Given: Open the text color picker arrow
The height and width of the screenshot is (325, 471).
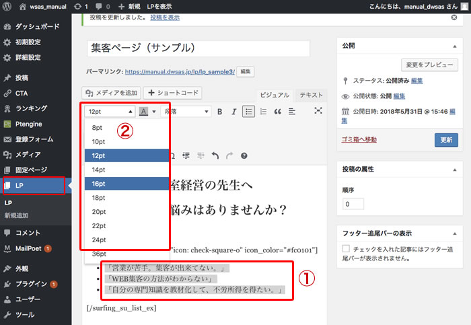Looking at the screenshot, I should point(154,111).
